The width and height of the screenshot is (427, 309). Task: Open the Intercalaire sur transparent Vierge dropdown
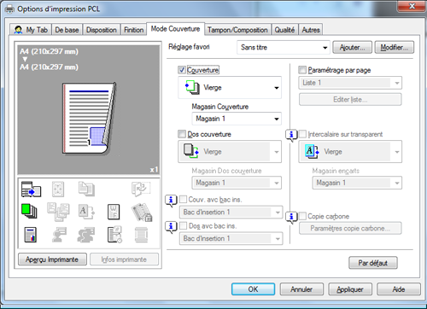pyautogui.click(x=350, y=152)
